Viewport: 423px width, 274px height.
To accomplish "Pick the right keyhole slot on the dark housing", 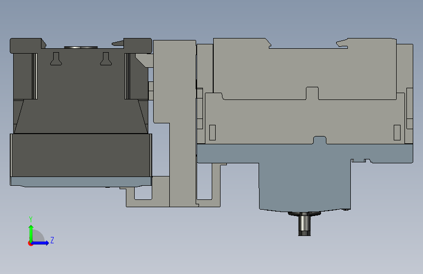I will click(x=106, y=59).
